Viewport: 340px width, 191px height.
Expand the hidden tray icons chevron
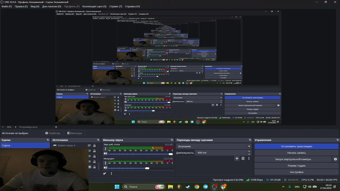(283, 187)
